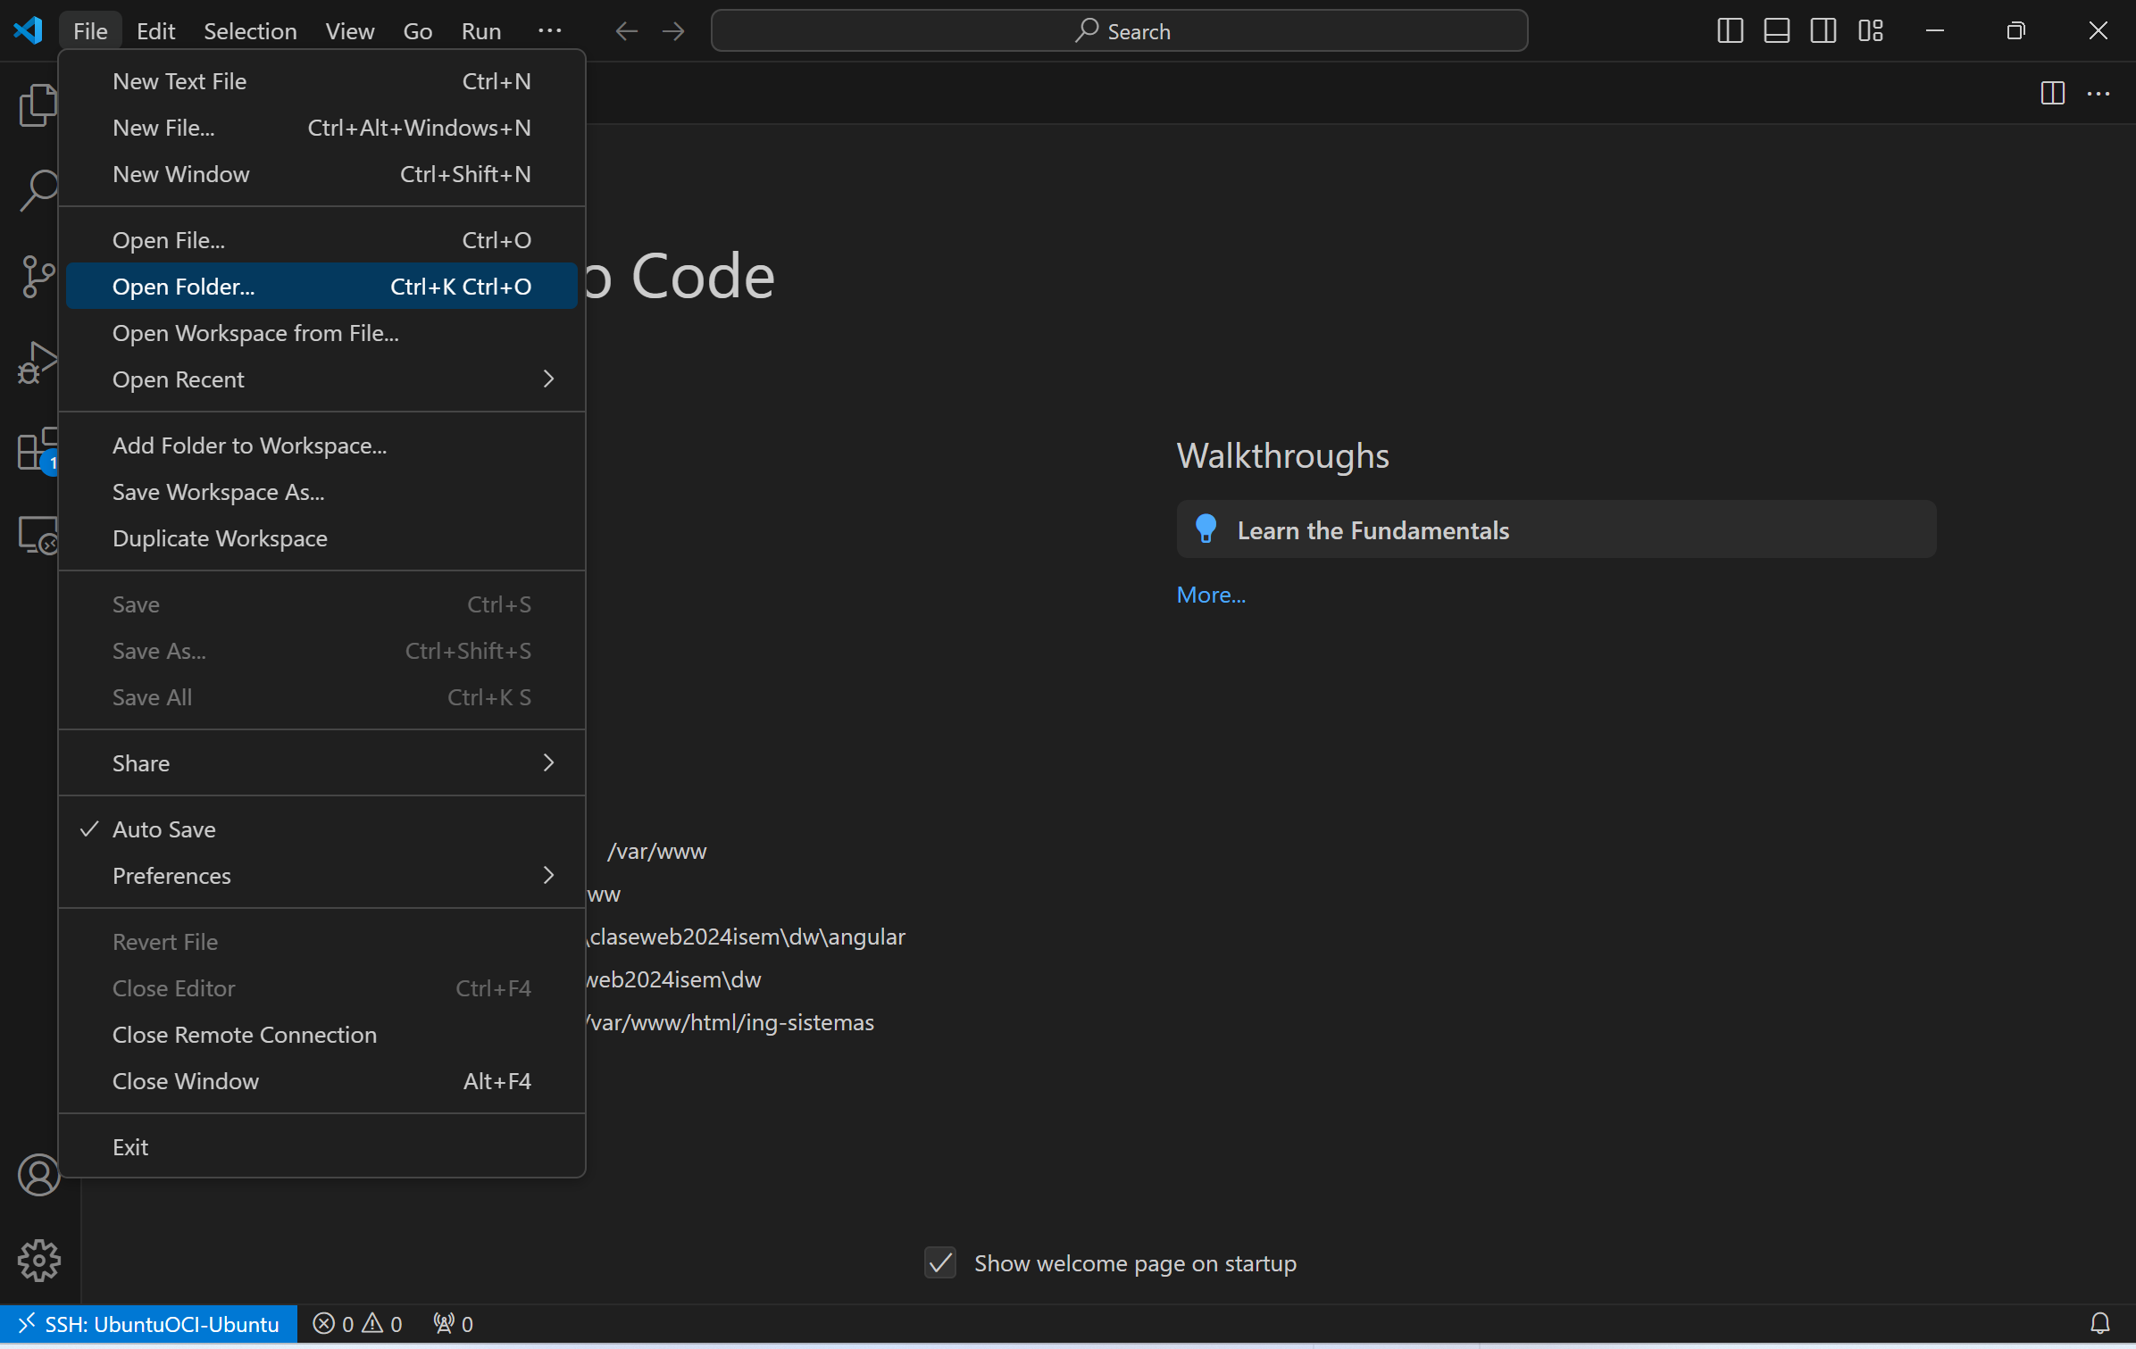Choose Save Workspace As...
The height and width of the screenshot is (1349, 2136).
321,492
